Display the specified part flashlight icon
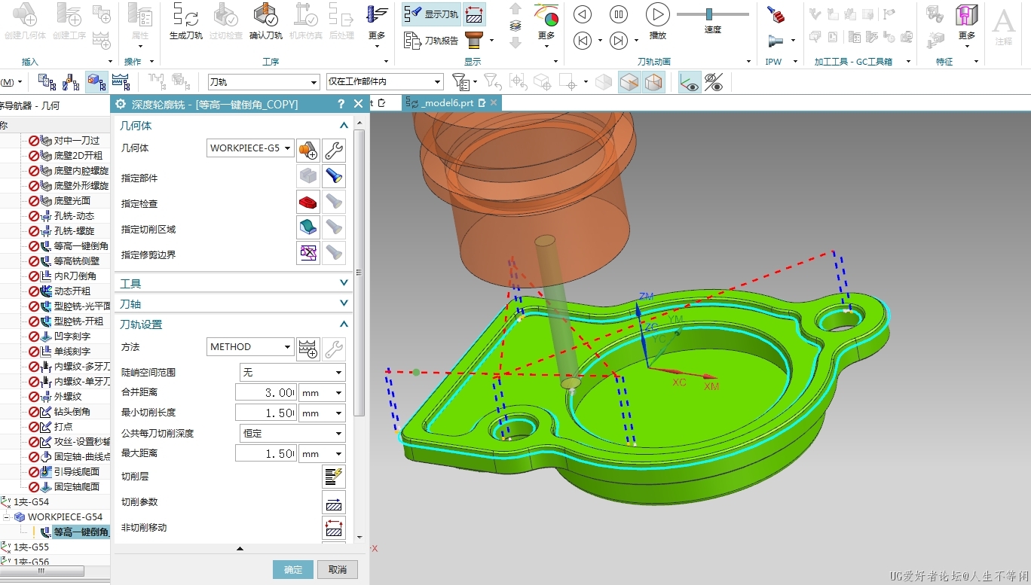This screenshot has height=585, width=1031. 334,176
